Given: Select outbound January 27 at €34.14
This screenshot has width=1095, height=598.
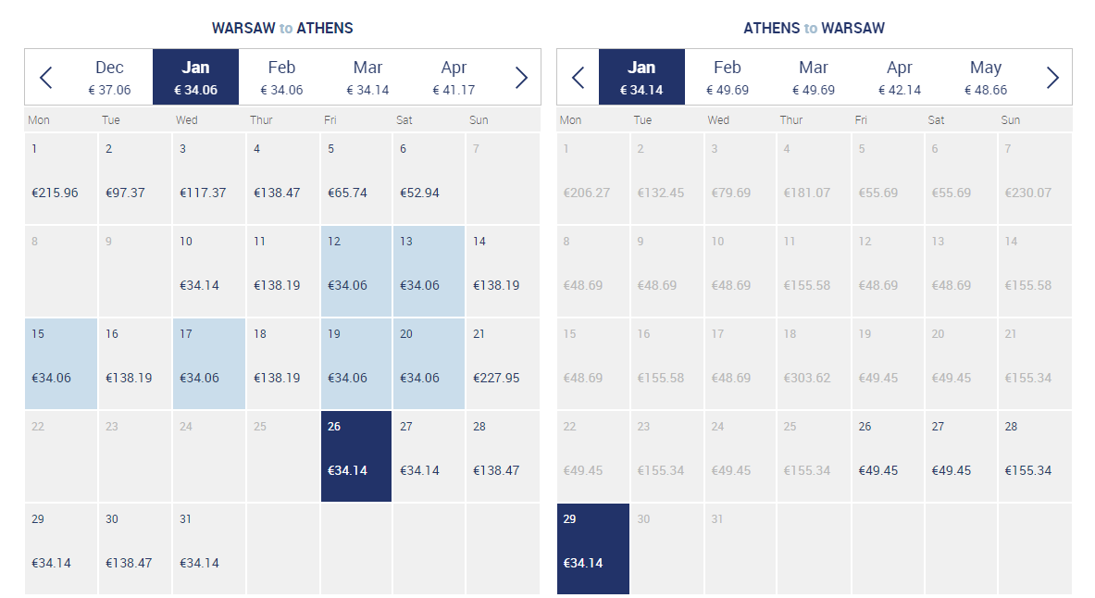Looking at the screenshot, I should [x=429, y=456].
